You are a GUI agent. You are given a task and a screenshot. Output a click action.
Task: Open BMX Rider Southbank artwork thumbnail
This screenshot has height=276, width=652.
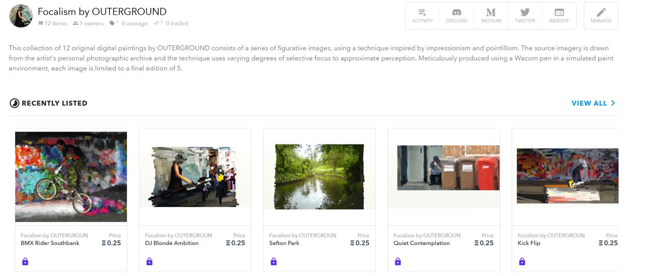71,176
